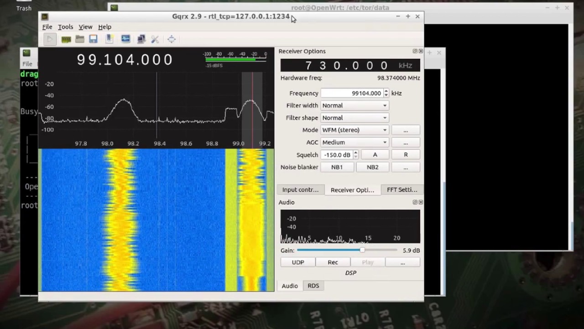The image size is (584, 329).
Task: Open I/O device configuration (circuit card icon)
Action: tap(66, 39)
